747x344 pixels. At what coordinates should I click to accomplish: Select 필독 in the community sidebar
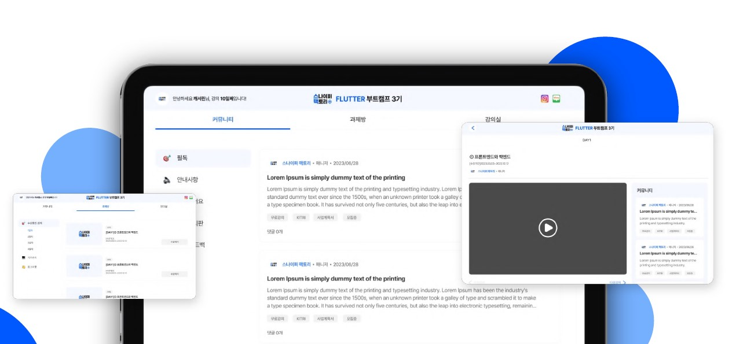(x=203, y=158)
